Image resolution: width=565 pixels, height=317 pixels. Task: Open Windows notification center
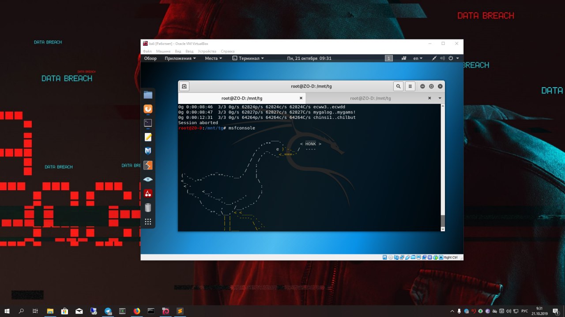point(556,311)
